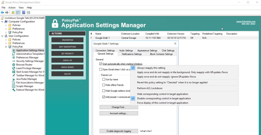
Task: Open the Help toolbar icon
Action: click(24, 12)
